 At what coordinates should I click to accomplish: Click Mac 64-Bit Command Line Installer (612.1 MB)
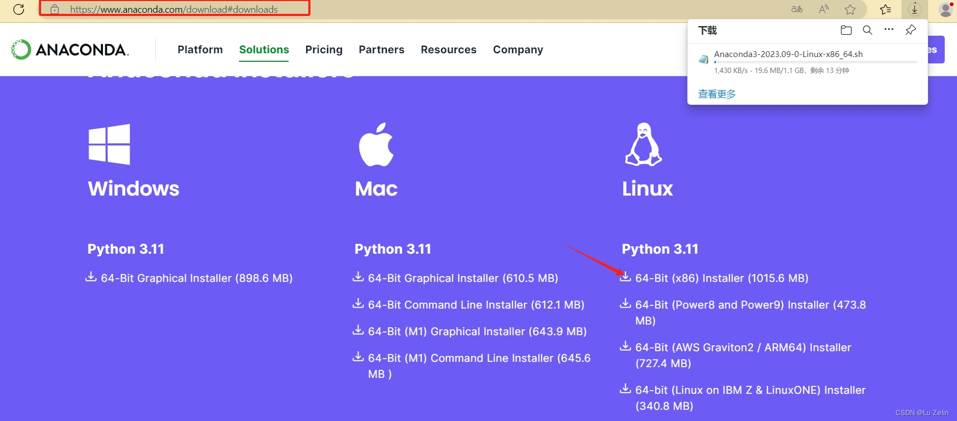coord(476,305)
